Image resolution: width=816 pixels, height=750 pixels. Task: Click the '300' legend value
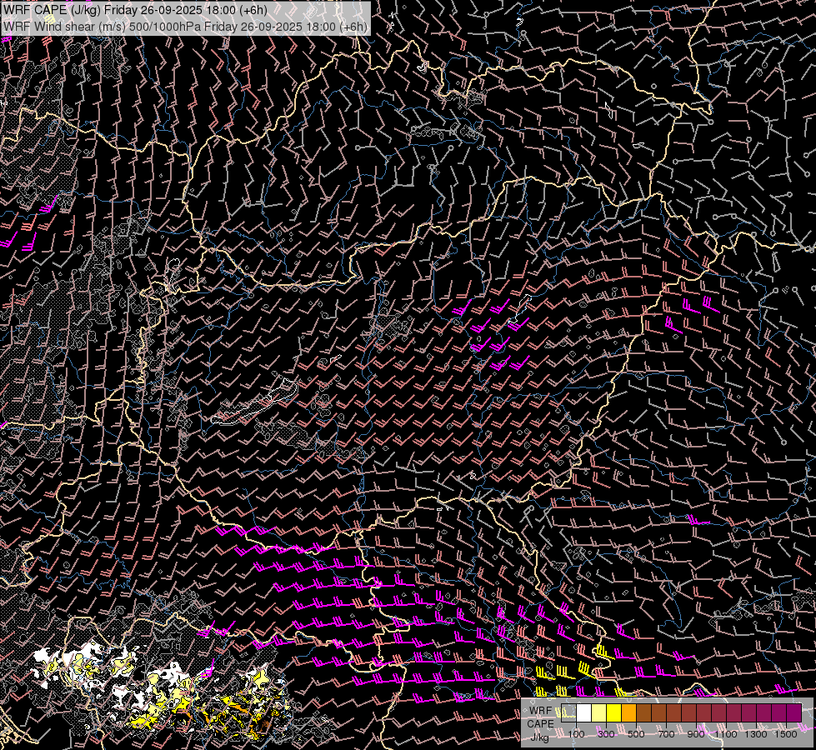606,734
